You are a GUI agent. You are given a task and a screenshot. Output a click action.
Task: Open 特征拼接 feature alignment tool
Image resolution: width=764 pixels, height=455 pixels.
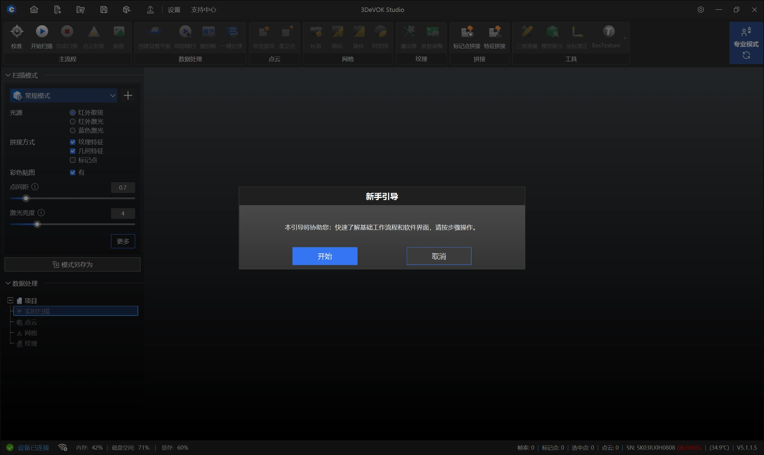(494, 32)
